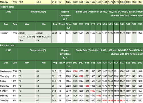Click the 1925 cell in the top Monday 7/29 row
Viewport: 143px width, 103px height.
[69, 2]
